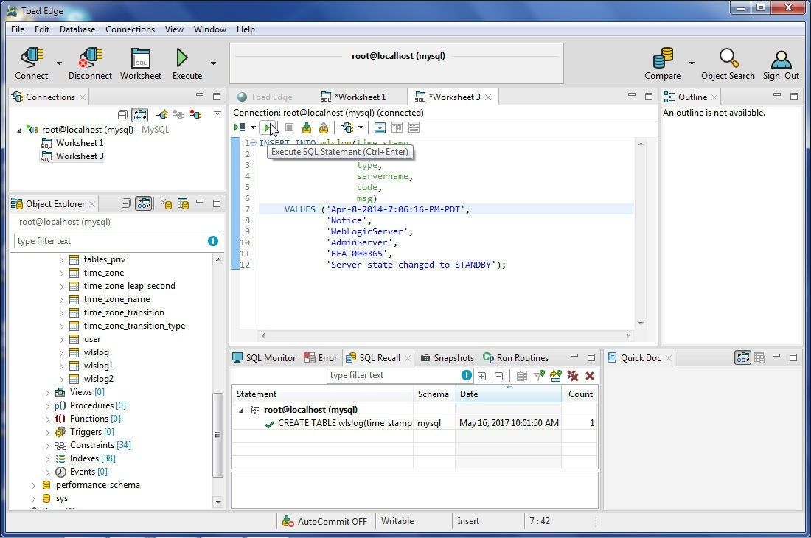The width and height of the screenshot is (811, 538).
Task: Click the new connection icon in Connections panel
Action: (x=162, y=114)
